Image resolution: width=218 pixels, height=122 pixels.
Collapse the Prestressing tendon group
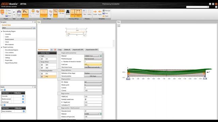pos(40,71)
